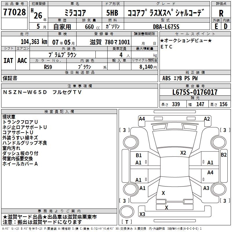Click the spare tire label [T]
Image resolution: width=232 pixels, height=232 pixels.
click(127, 222)
